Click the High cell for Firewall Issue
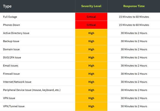The image size is (160, 111). tap(91, 74)
